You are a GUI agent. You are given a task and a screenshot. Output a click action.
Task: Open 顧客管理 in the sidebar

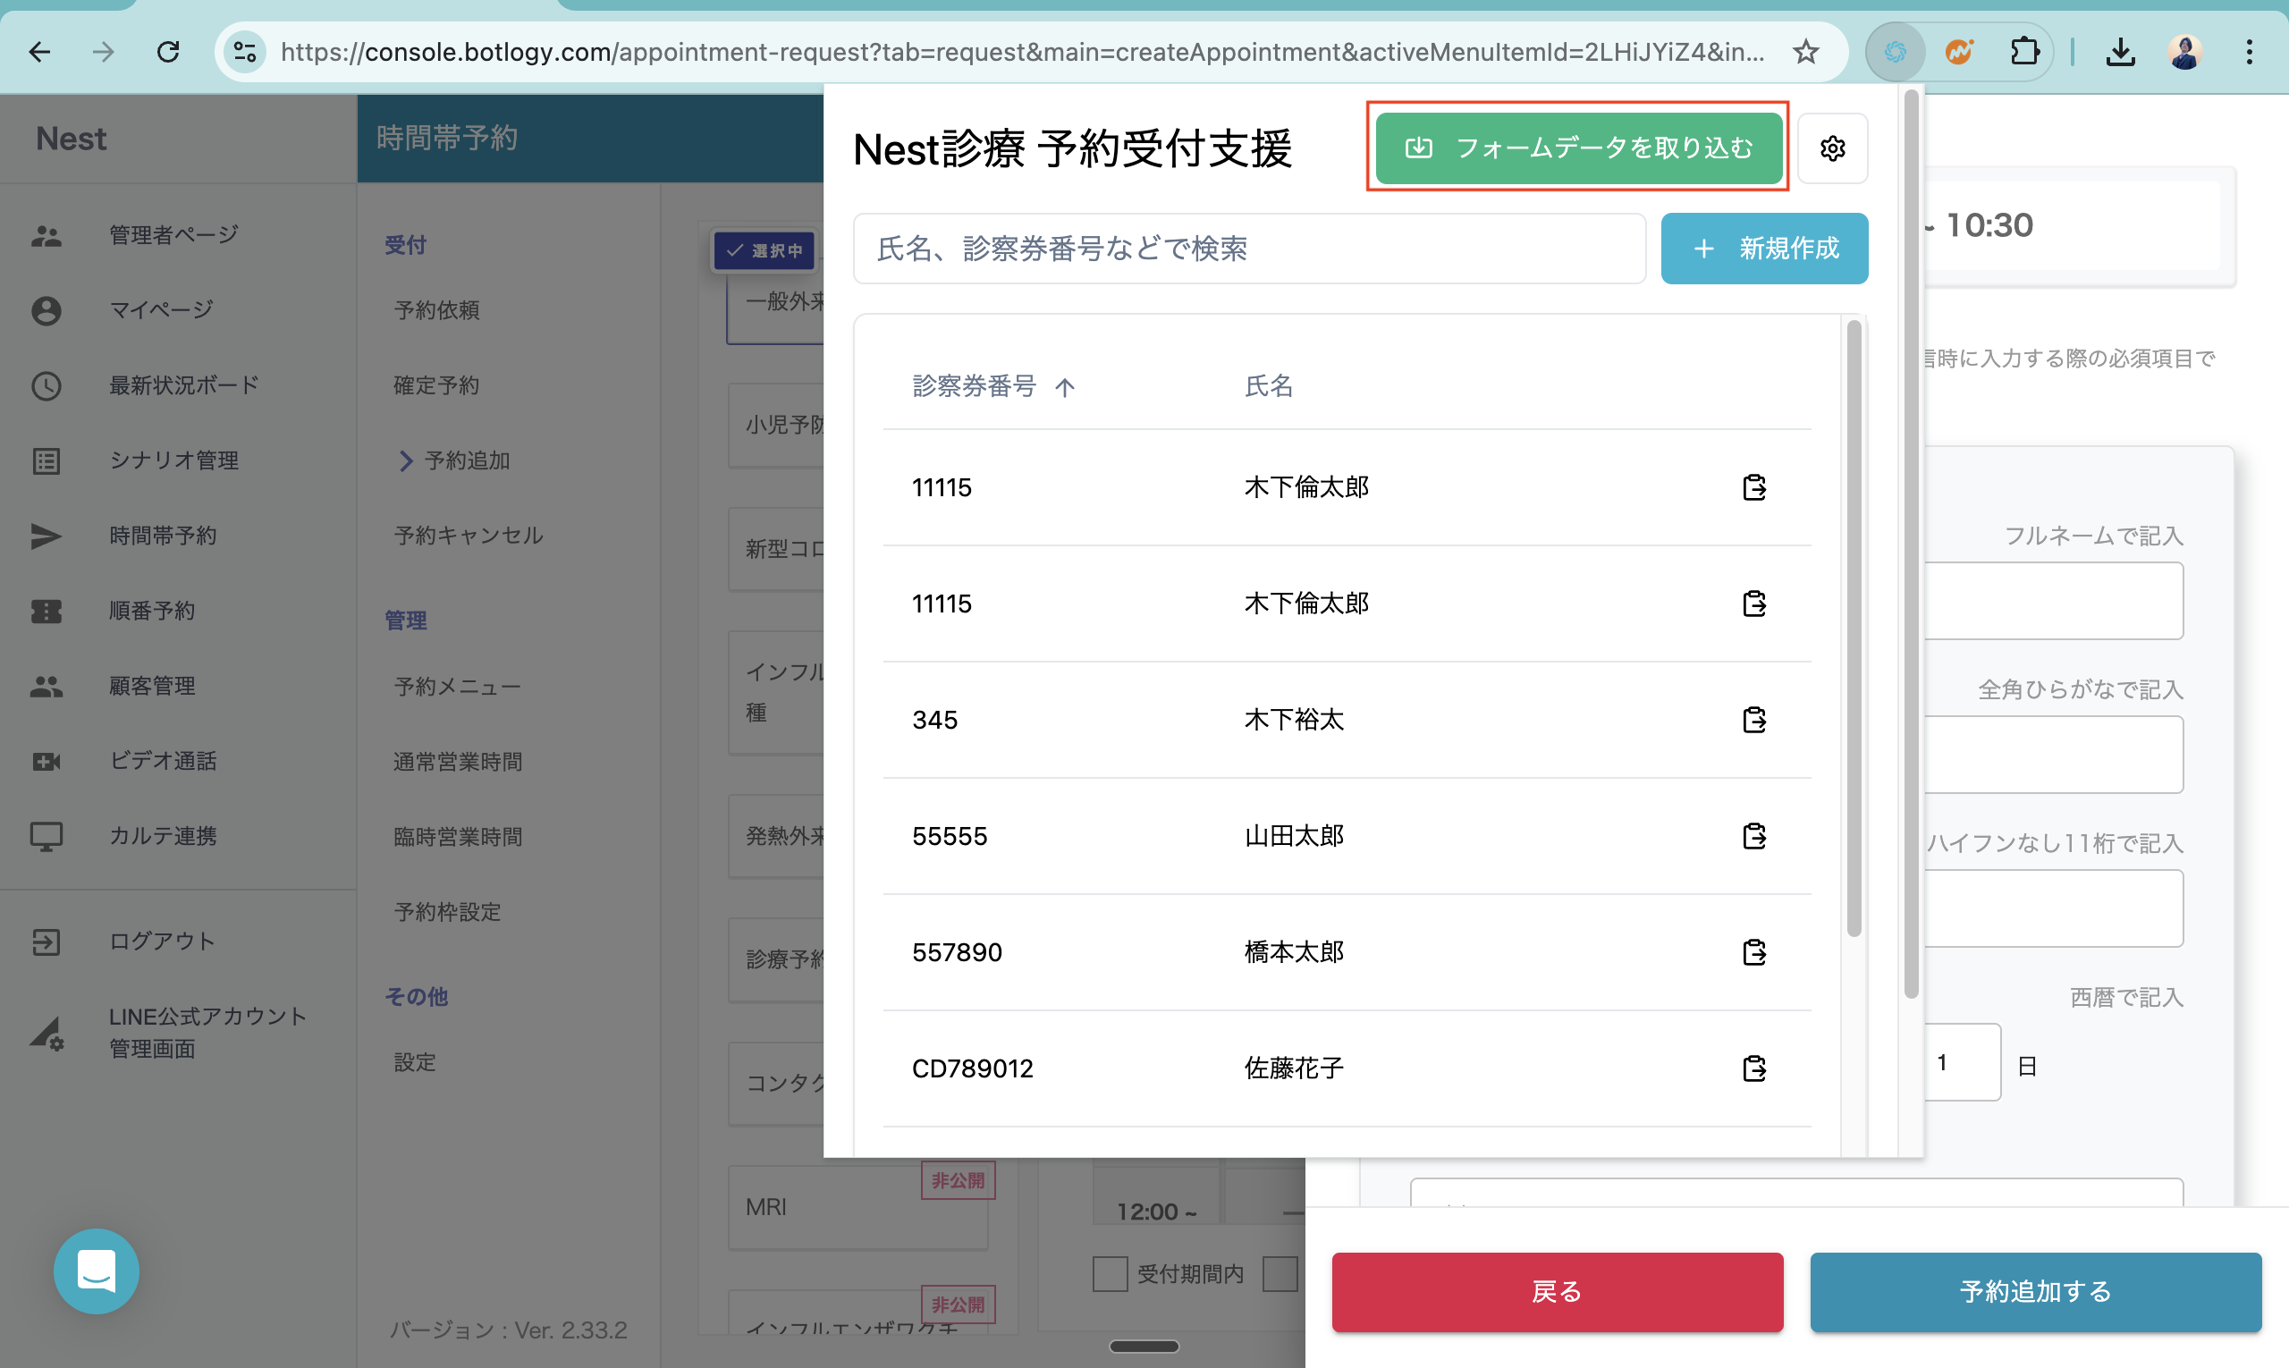(x=152, y=685)
